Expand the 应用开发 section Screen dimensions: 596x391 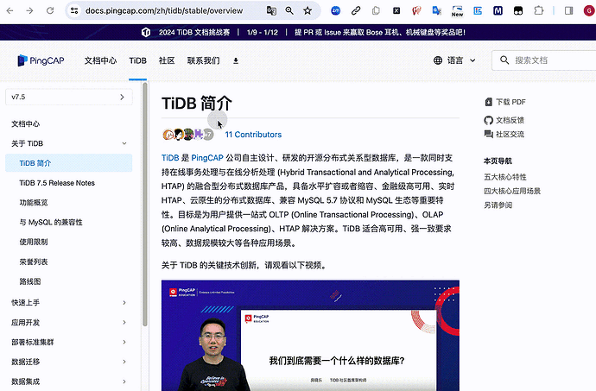69,322
